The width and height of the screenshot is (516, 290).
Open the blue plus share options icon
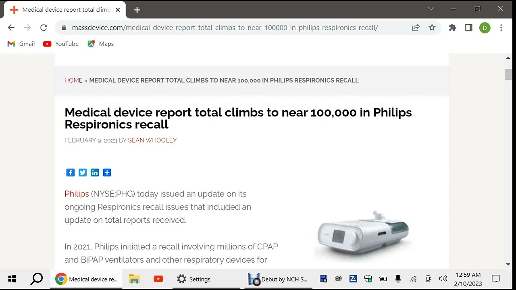(107, 172)
